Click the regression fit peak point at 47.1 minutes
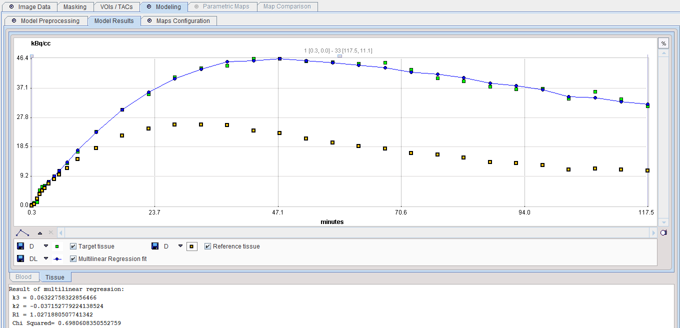The height and width of the screenshot is (328, 680). point(280,58)
